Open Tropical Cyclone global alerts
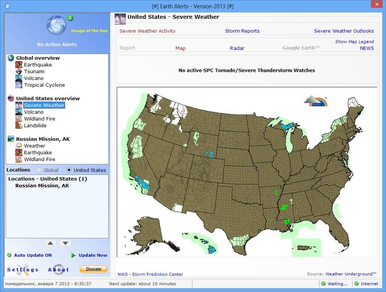Image resolution: width=386 pixels, height=292 pixels. 19,85
